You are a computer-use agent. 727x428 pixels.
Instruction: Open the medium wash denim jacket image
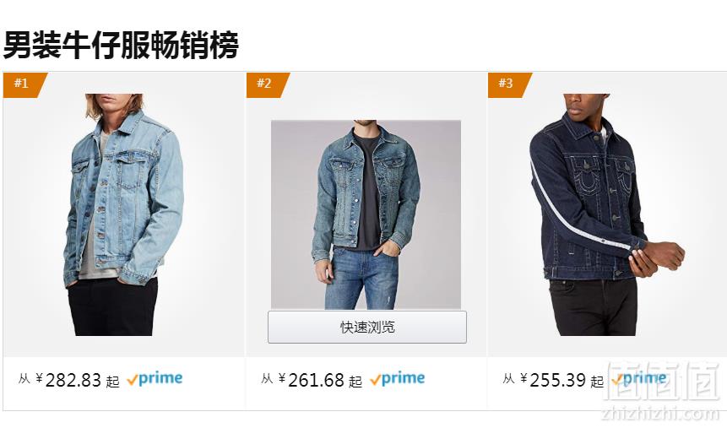click(x=366, y=214)
